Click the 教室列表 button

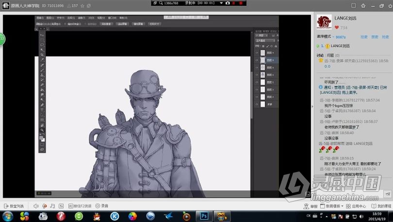click(x=14, y=206)
